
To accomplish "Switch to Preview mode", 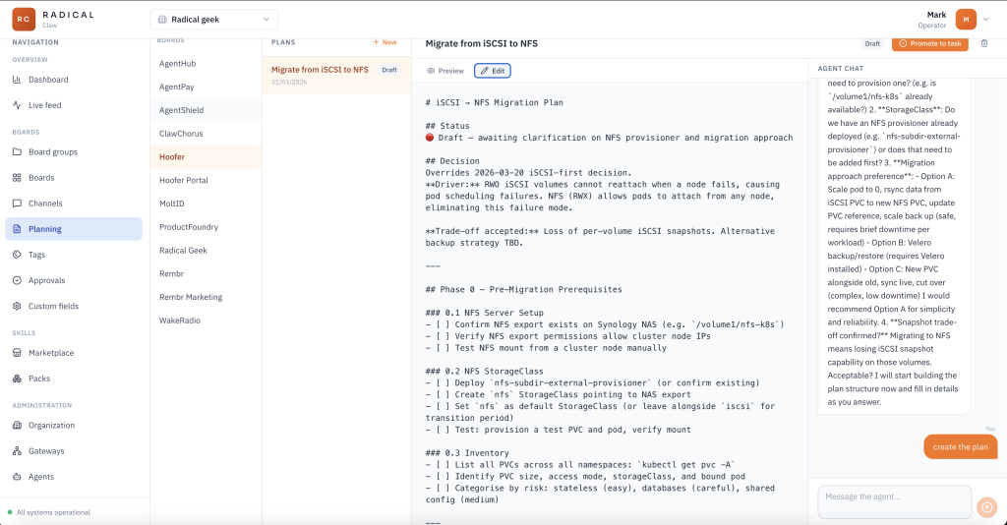I will coord(444,71).
